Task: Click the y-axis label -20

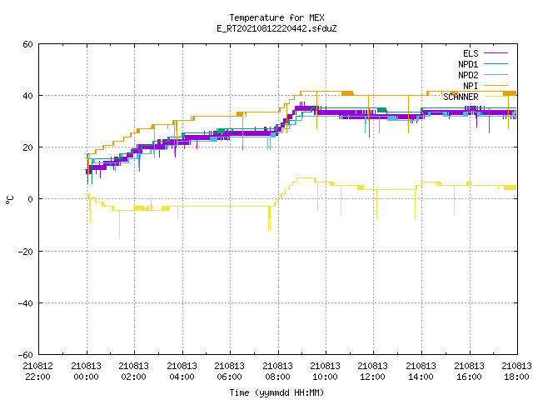Action: (26, 252)
